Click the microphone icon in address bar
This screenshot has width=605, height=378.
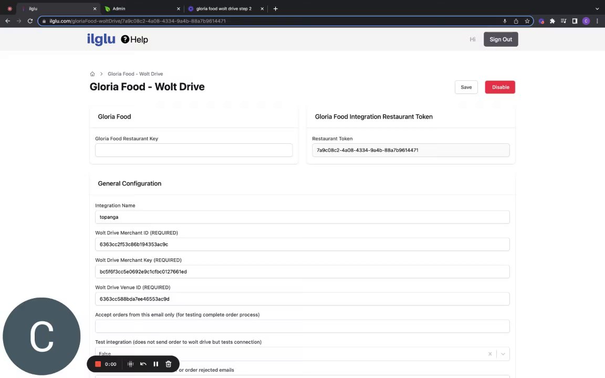(x=505, y=21)
